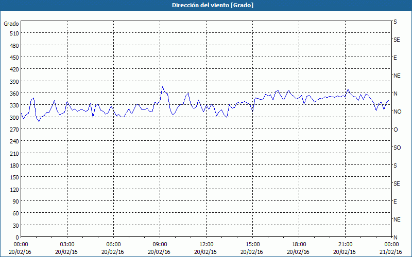Click the 90 left-axis label
Screen dimensions: 412x257
click(16, 201)
